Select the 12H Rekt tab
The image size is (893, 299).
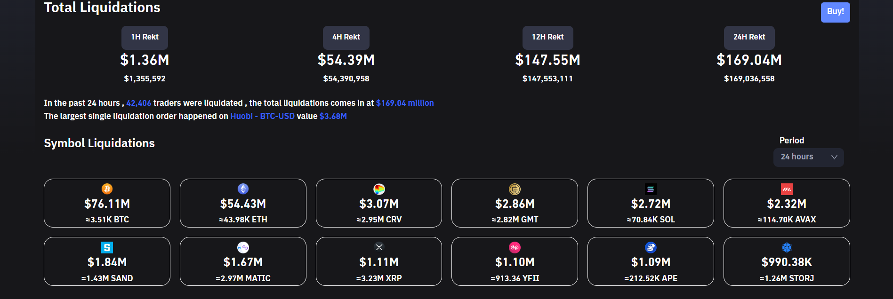[x=547, y=37]
